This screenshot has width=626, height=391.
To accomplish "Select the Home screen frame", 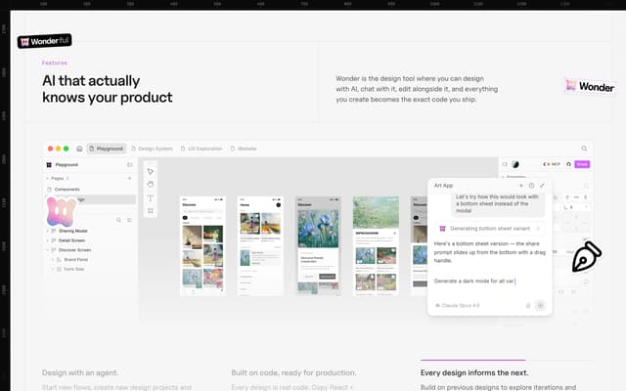I will tap(260, 245).
